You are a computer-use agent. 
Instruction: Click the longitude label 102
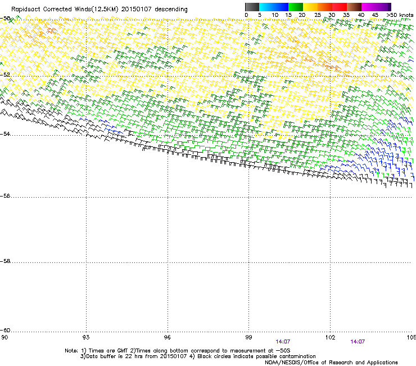[330, 337]
